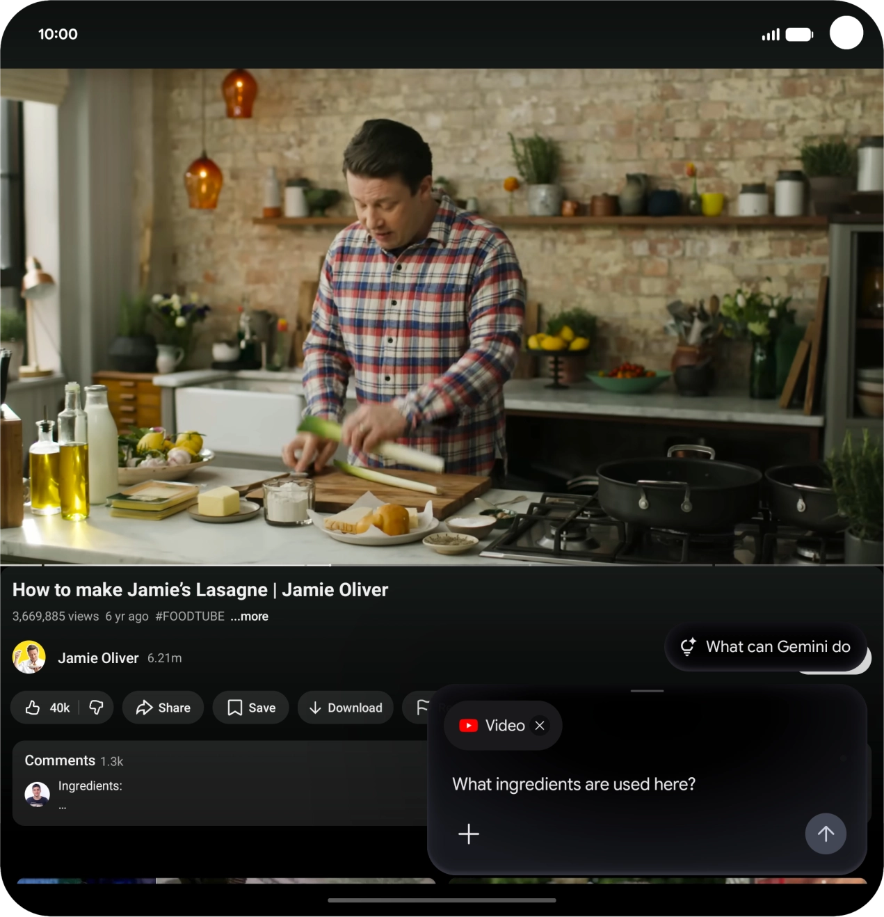Dislike the video with thumbs down

point(97,708)
